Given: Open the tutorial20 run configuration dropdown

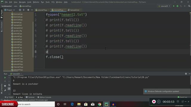Looking at the screenshot, I should click(x=164, y=6).
